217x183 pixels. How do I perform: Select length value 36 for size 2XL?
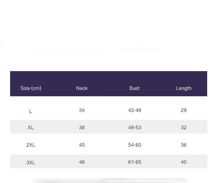coord(184,145)
